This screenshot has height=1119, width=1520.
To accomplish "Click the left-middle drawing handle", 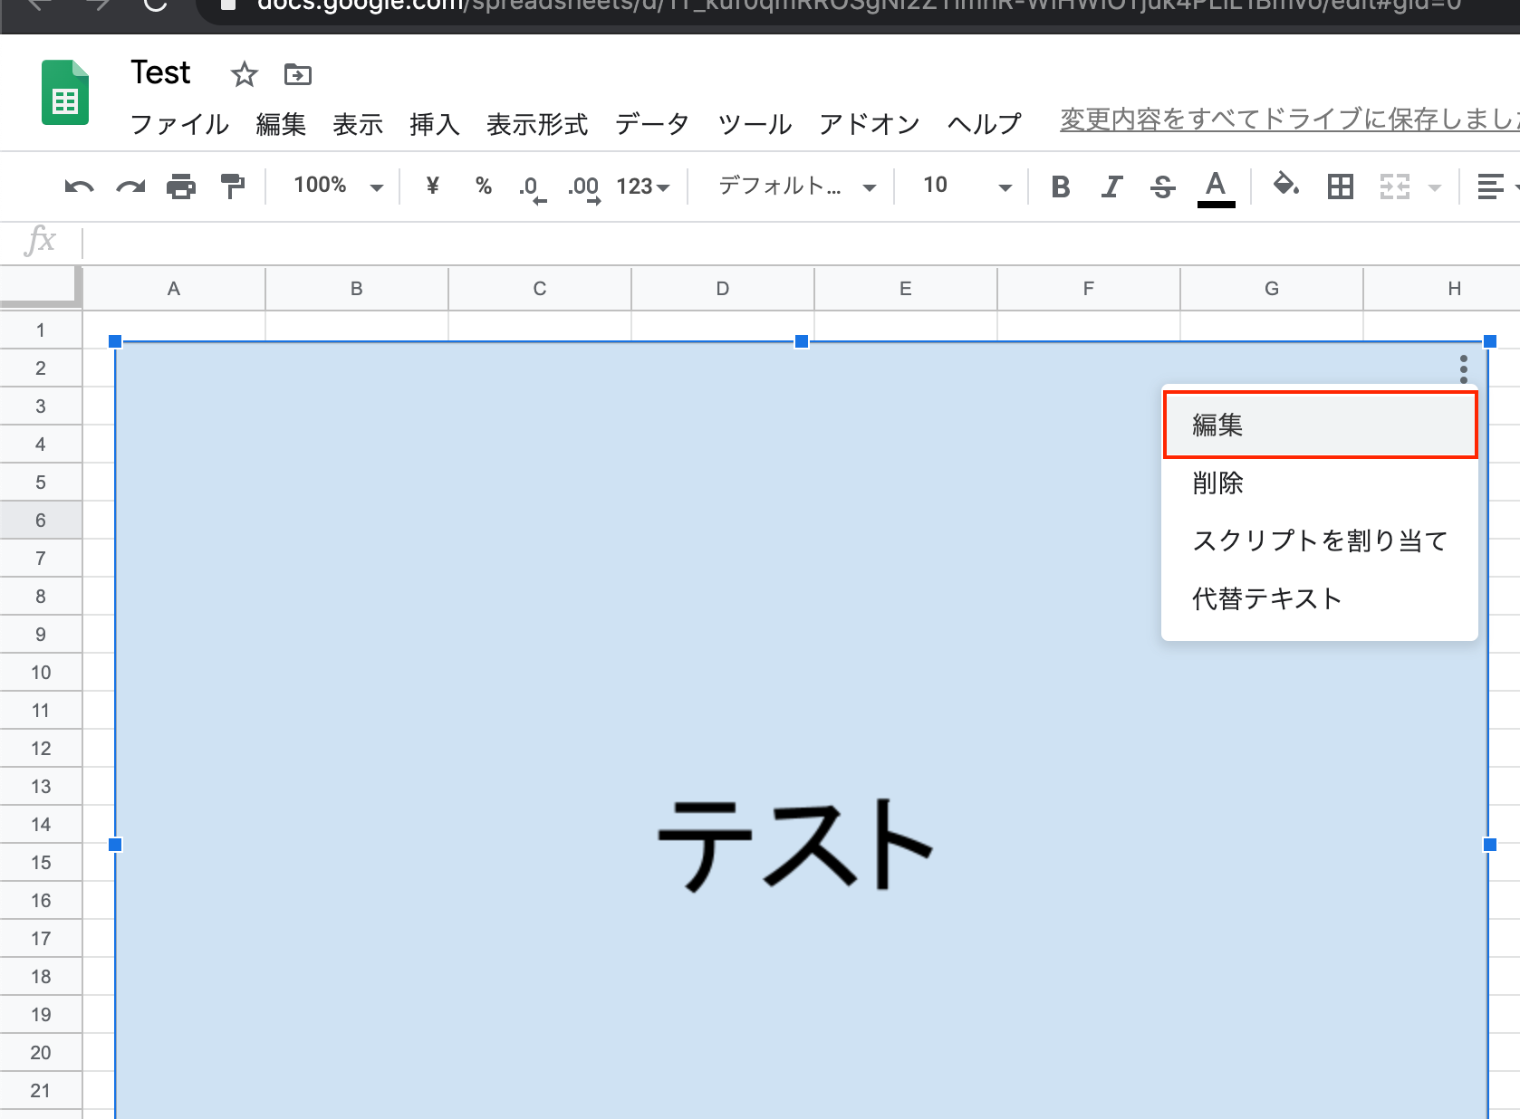I will pos(115,845).
